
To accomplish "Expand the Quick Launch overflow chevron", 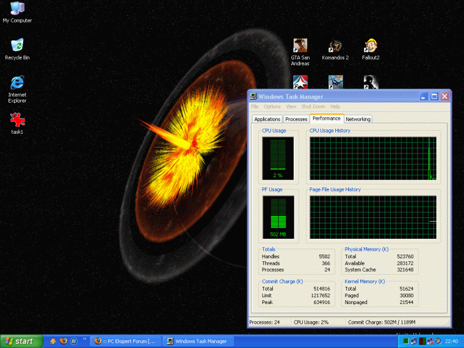I will click(x=84, y=340).
